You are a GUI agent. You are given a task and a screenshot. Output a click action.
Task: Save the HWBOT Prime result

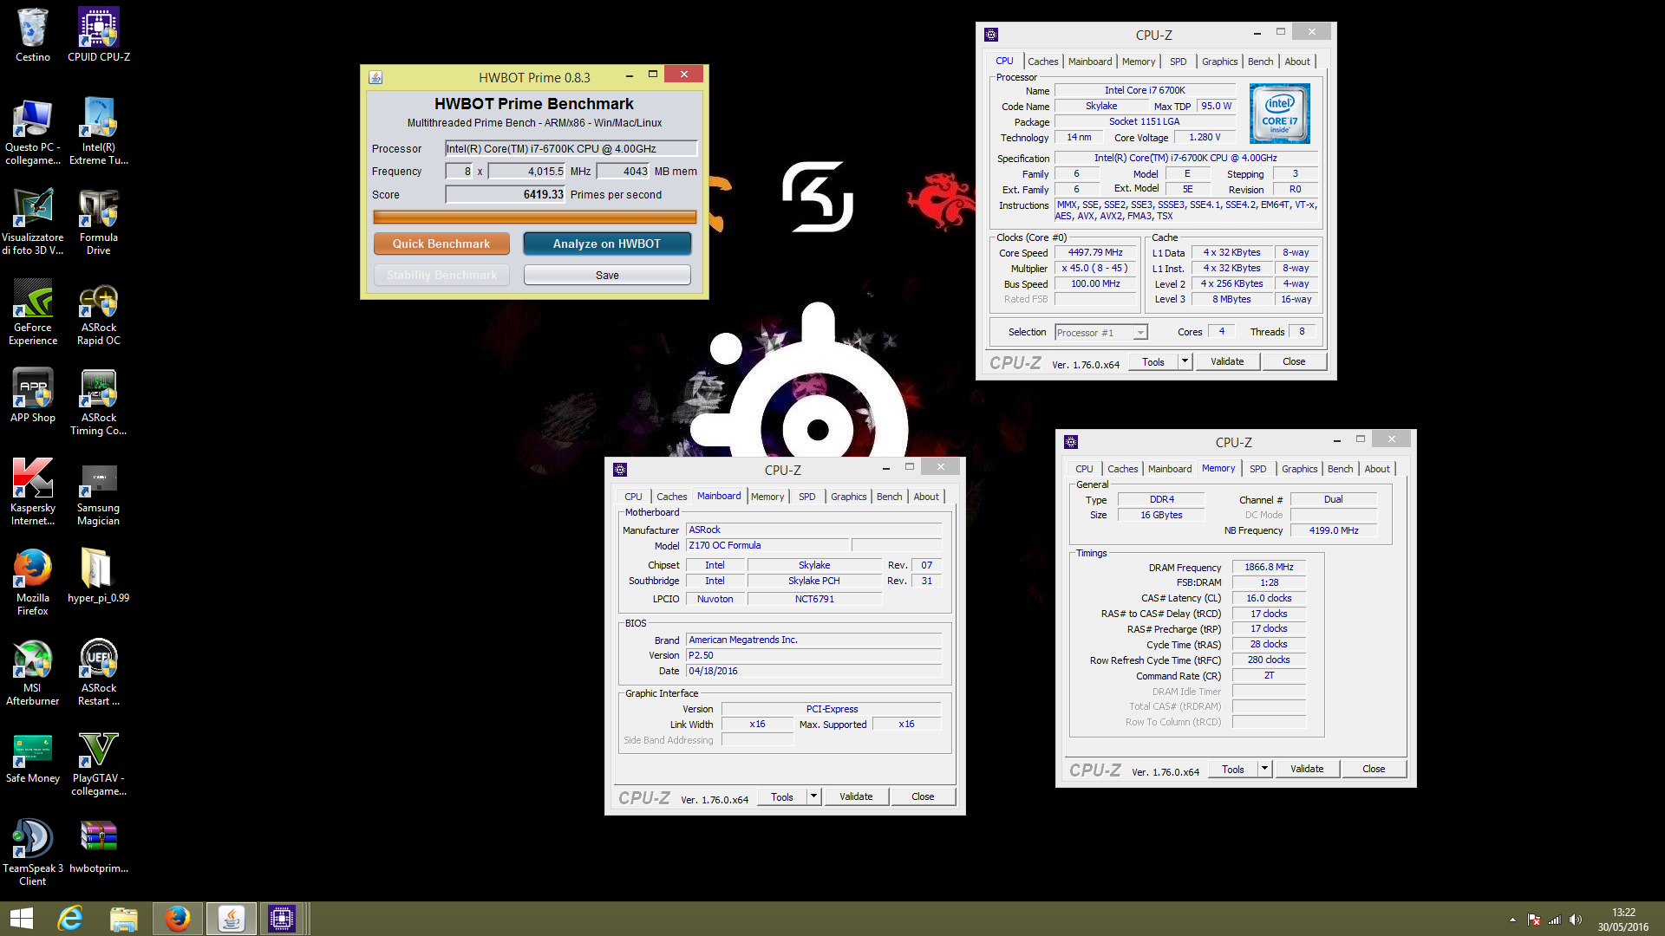tap(607, 275)
